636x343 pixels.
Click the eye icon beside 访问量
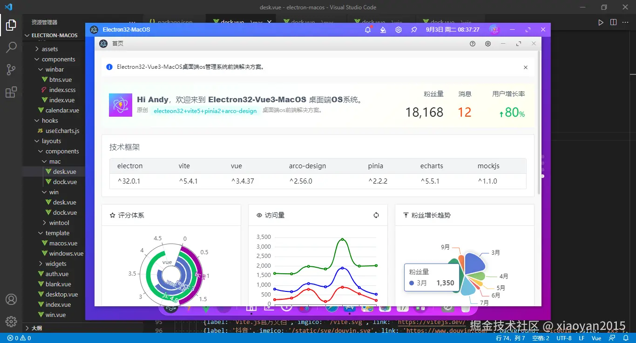click(259, 215)
